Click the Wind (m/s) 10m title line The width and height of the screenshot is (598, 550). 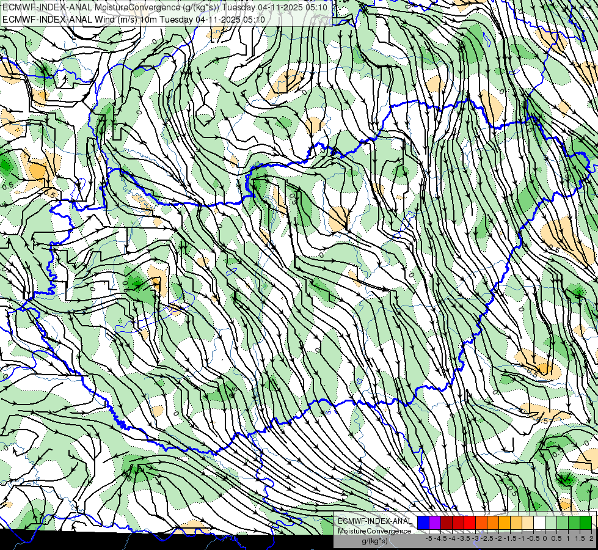[x=133, y=19]
